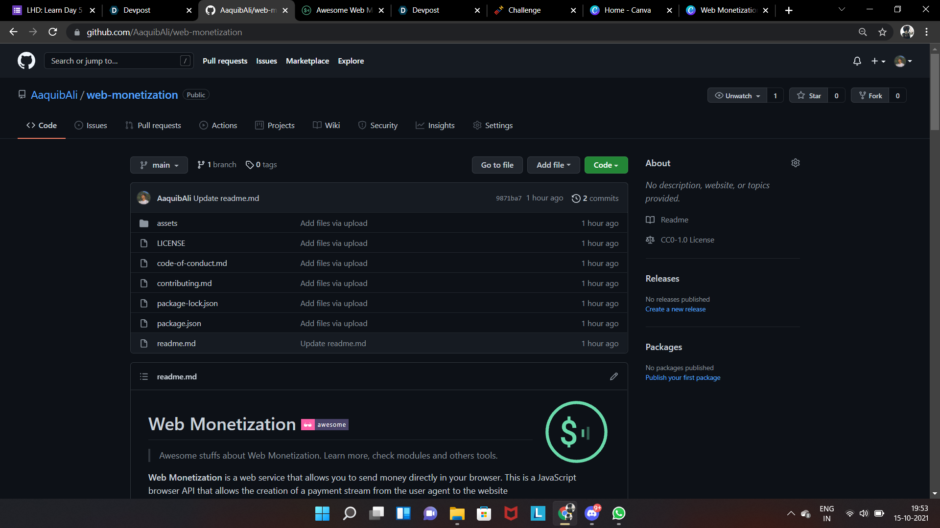Image resolution: width=940 pixels, height=528 pixels.
Task: Click the GitHub Octocat home logo
Action: 26,61
